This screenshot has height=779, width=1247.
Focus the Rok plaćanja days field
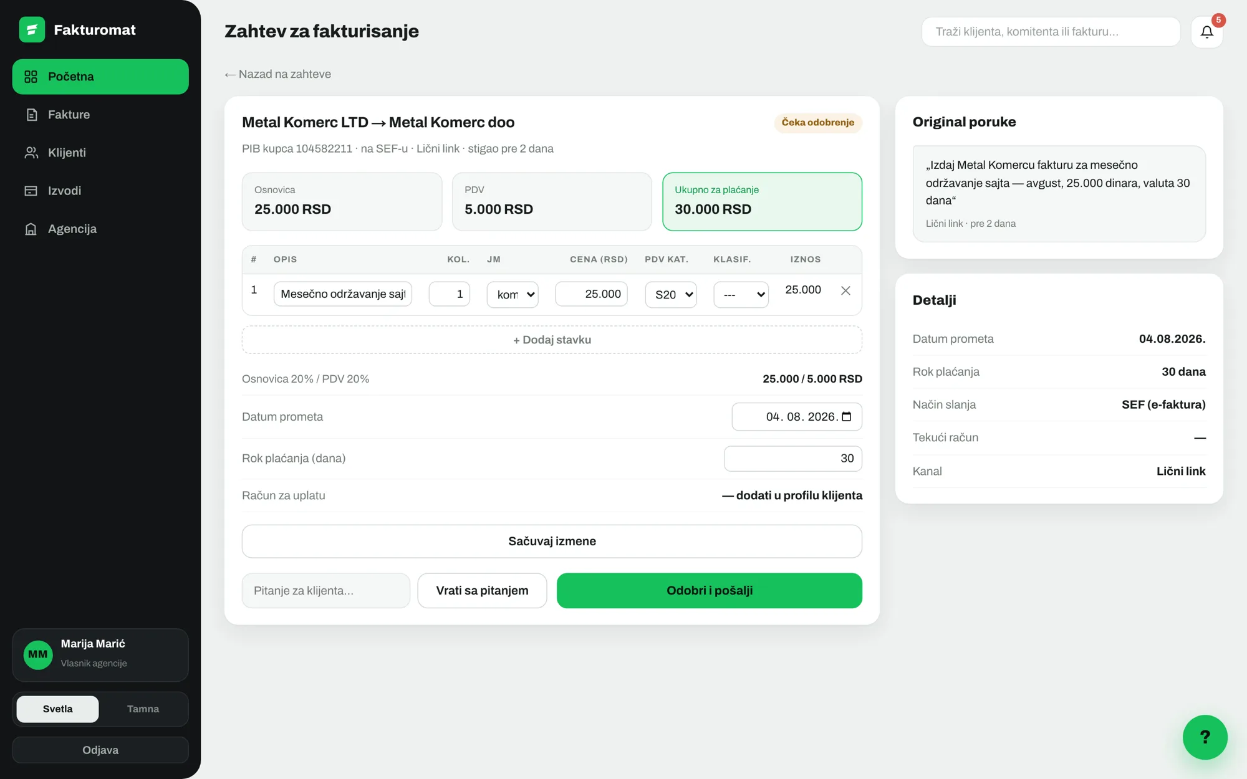[x=793, y=458]
